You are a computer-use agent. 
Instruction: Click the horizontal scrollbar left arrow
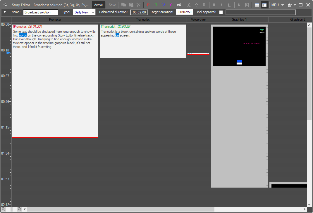(25, 209)
